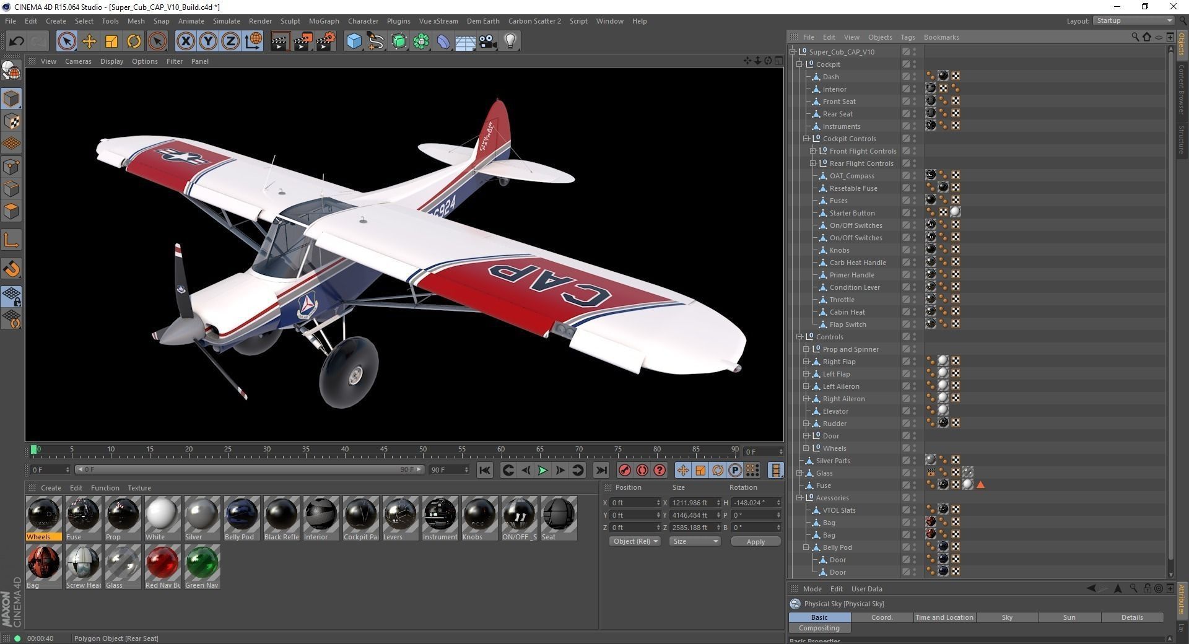Click the Record Active Objects button
The image size is (1189, 644).
click(x=625, y=471)
